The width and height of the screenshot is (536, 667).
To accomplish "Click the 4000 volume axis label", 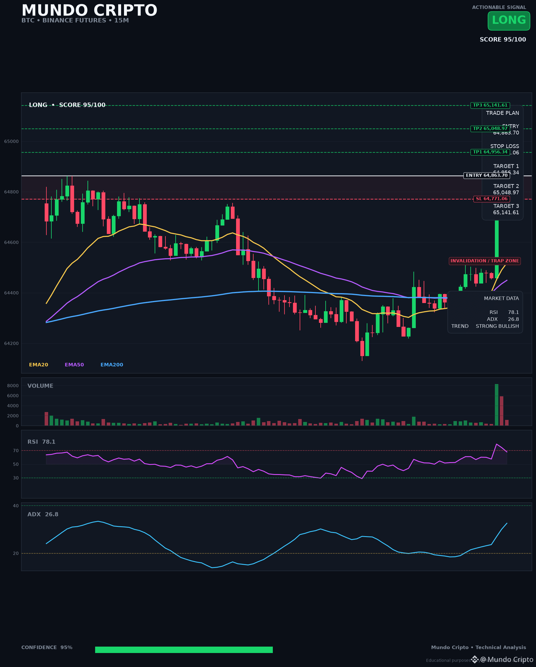I will pos(13,406).
